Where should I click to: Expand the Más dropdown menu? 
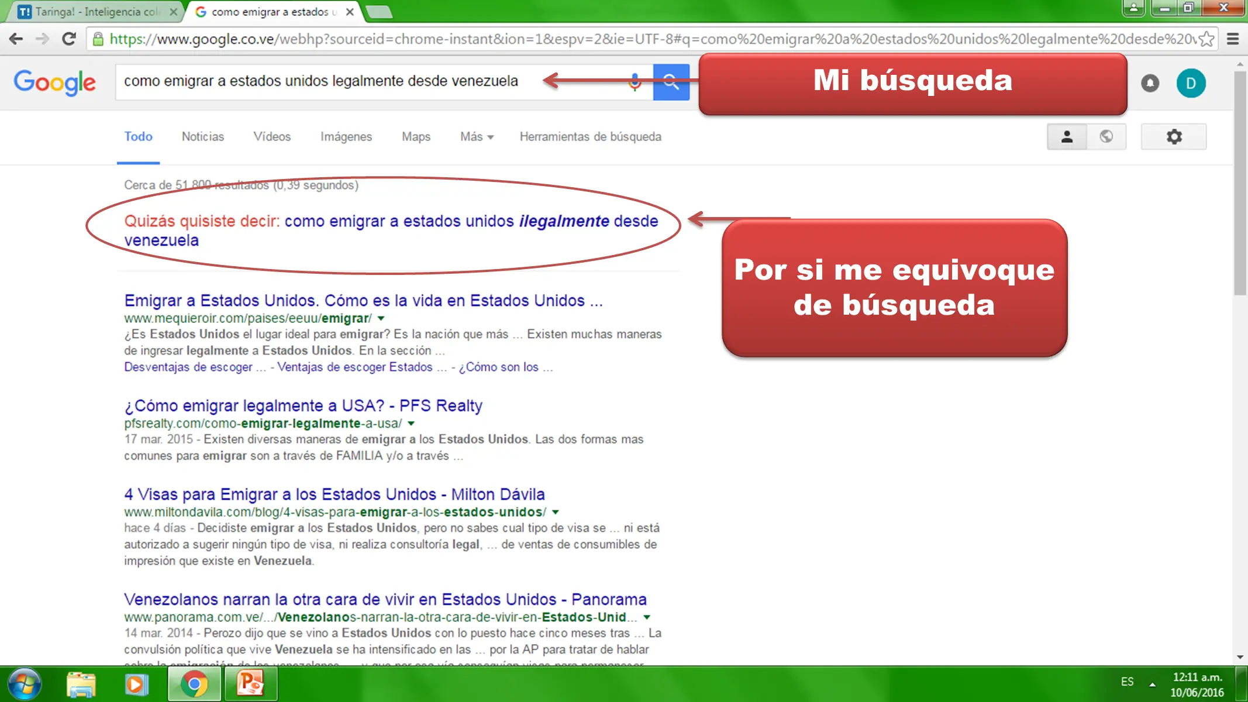click(477, 136)
